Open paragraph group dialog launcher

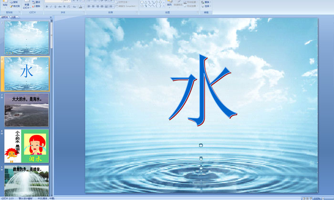pos(137,12)
